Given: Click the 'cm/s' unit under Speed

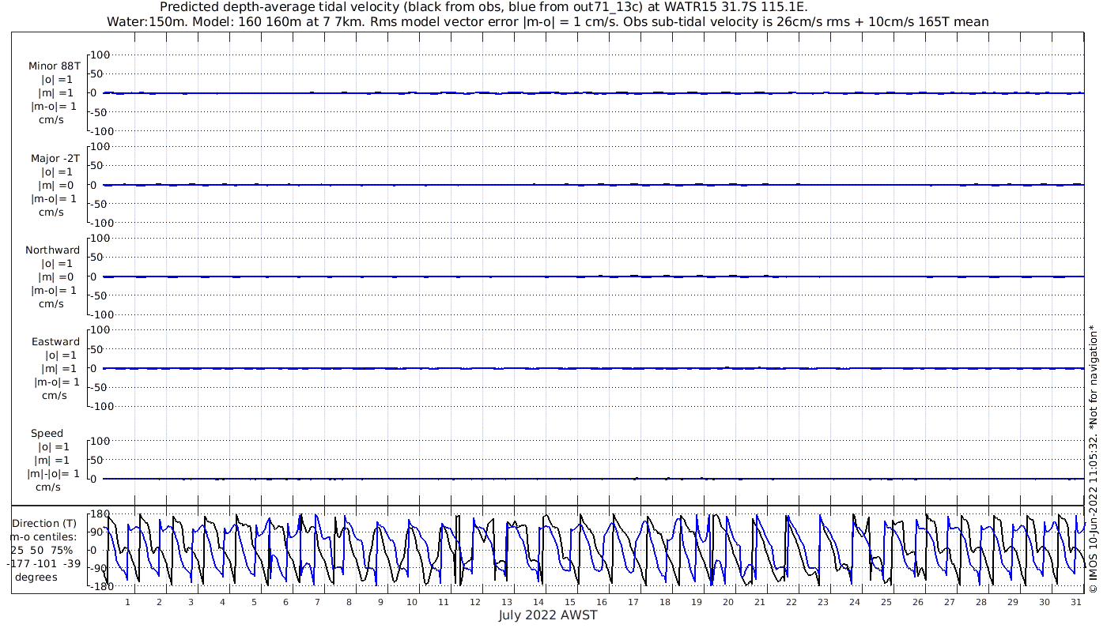Looking at the screenshot, I should (x=47, y=487).
